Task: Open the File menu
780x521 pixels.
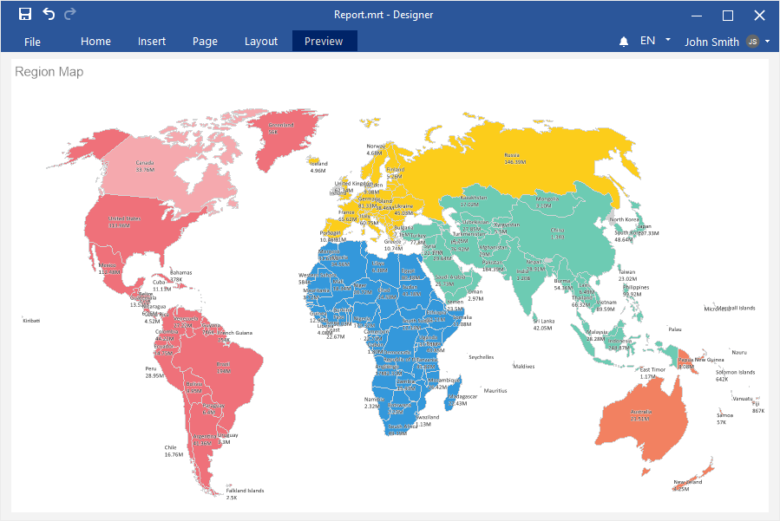Action: pos(32,42)
